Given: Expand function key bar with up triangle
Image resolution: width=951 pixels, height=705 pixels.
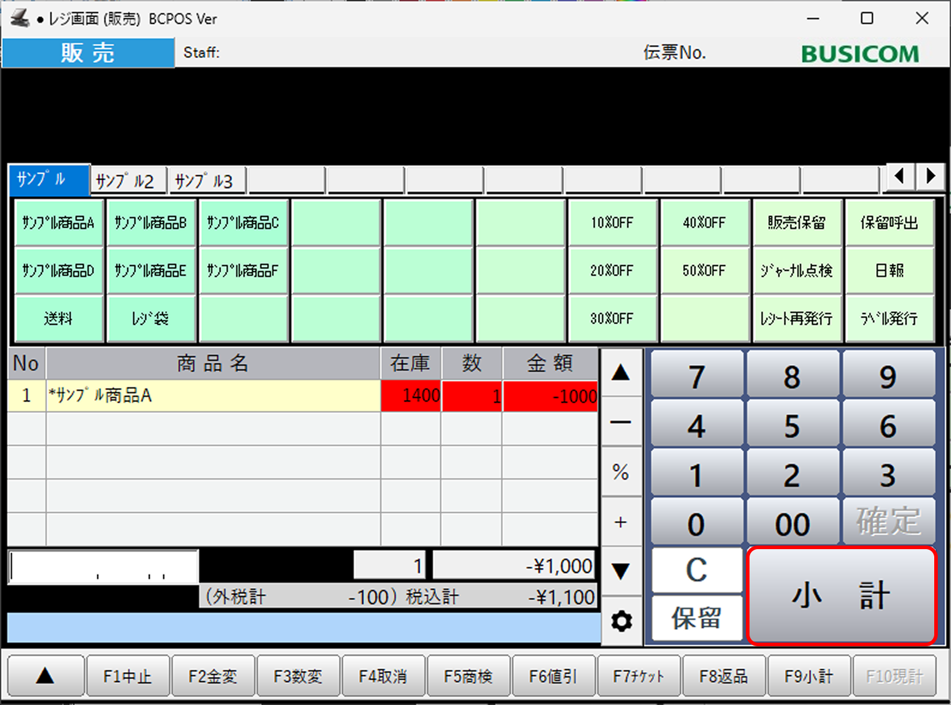Looking at the screenshot, I should [x=46, y=676].
